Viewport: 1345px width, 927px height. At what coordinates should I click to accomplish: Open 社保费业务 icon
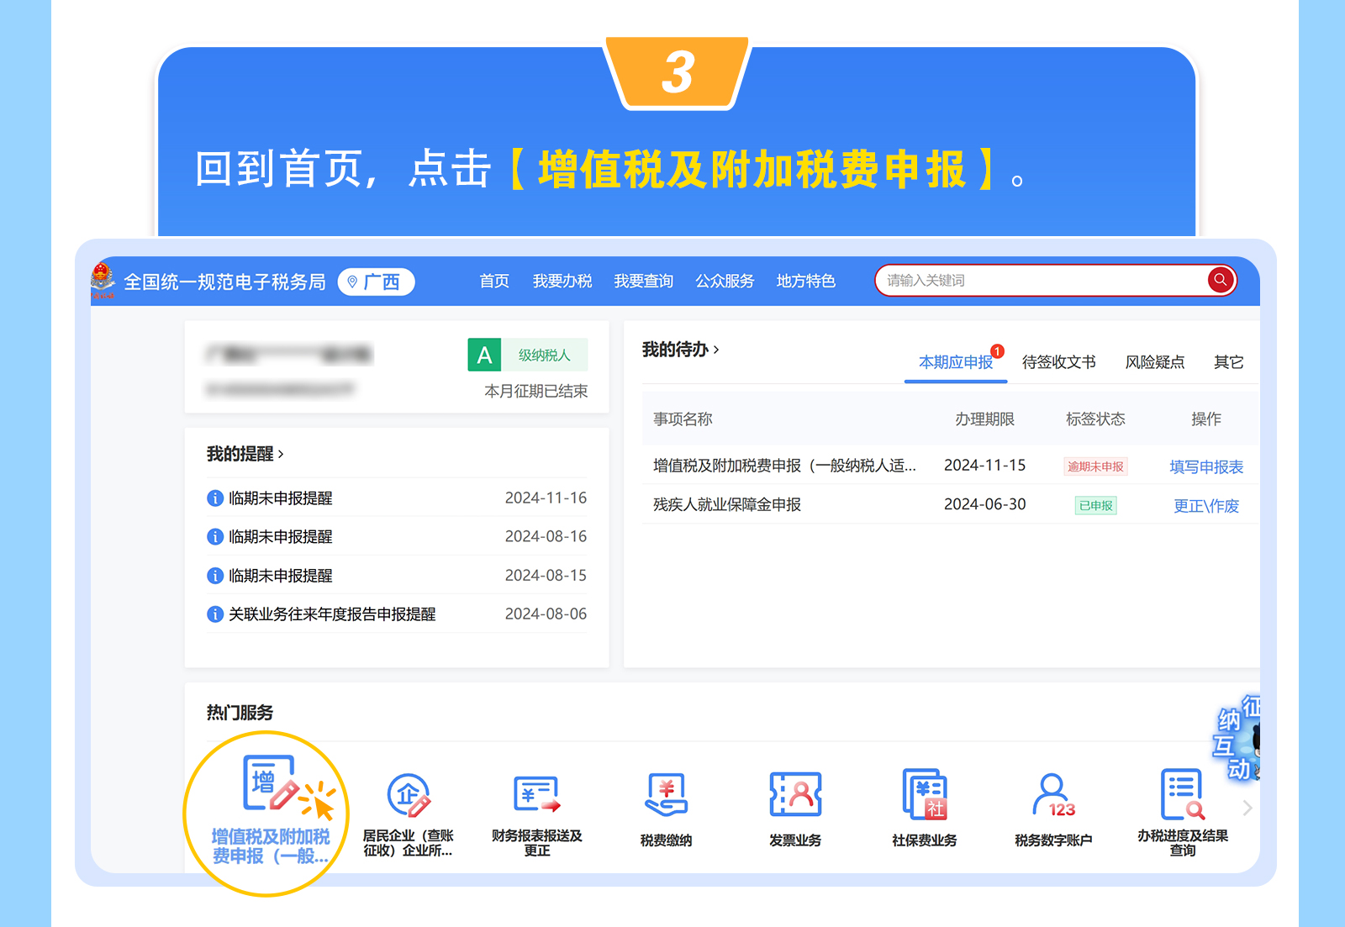click(x=924, y=796)
